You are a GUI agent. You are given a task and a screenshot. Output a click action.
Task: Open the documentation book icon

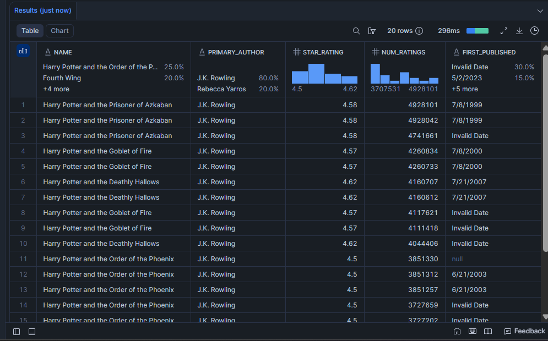click(x=488, y=331)
